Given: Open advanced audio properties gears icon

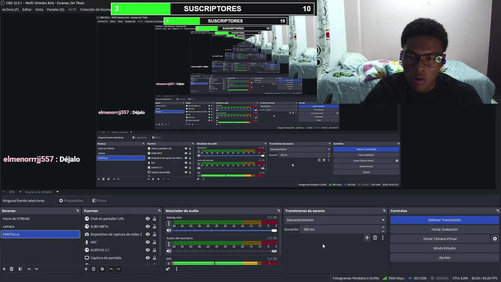Looking at the screenshot, I should pyautogui.click(x=168, y=269).
